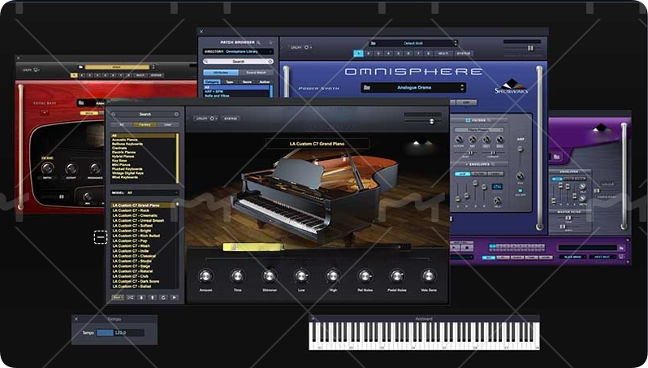Image resolution: width=648 pixels, height=368 pixels.
Task: Switch to Sound Match tab
Action: pos(257,72)
